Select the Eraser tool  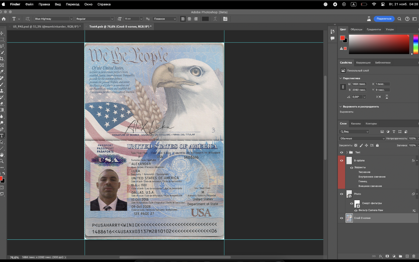2,104
